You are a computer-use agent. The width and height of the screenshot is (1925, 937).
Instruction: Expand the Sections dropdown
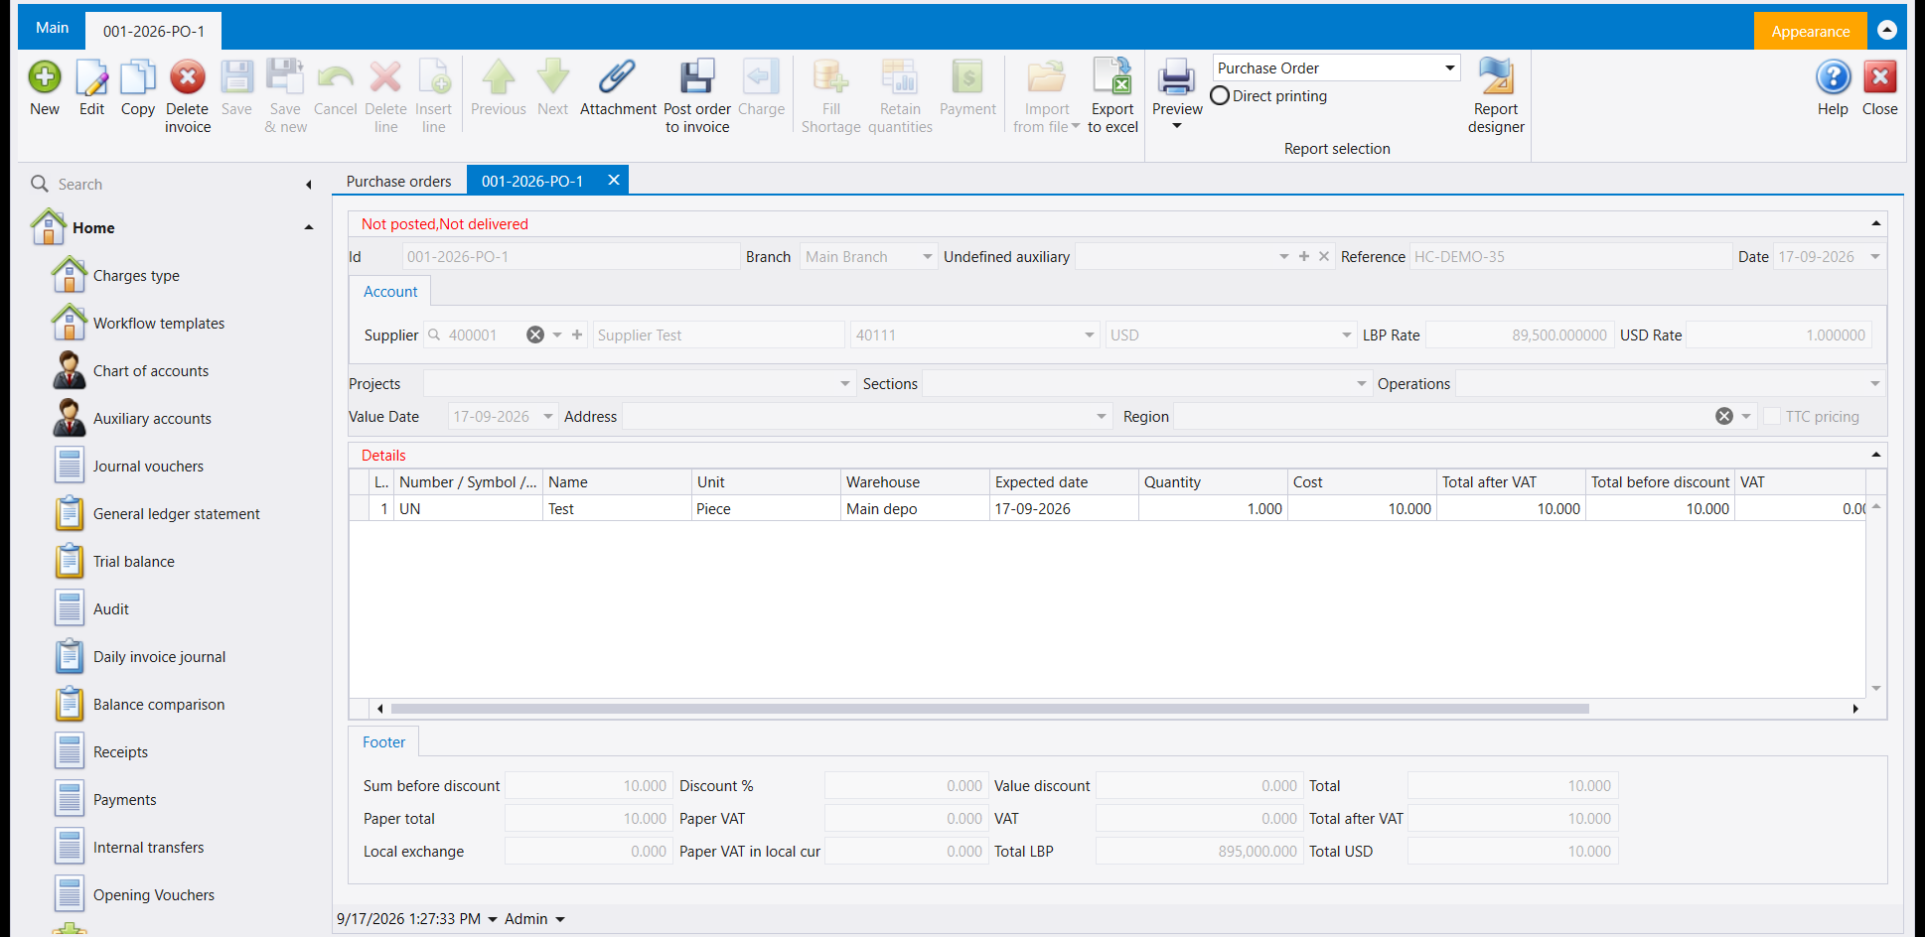1362,384
